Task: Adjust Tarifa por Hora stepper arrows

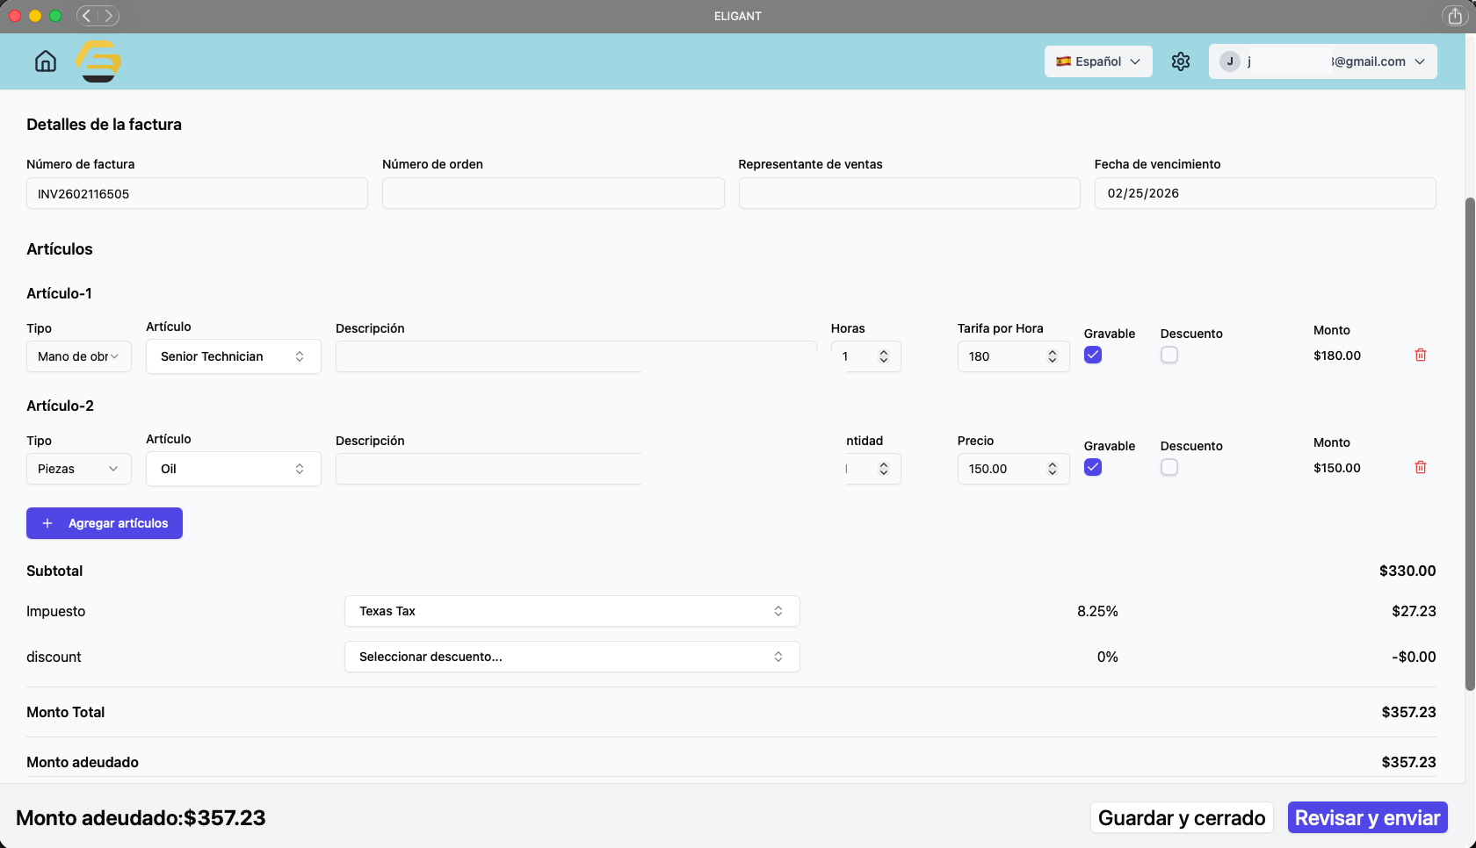Action: (x=1053, y=356)
